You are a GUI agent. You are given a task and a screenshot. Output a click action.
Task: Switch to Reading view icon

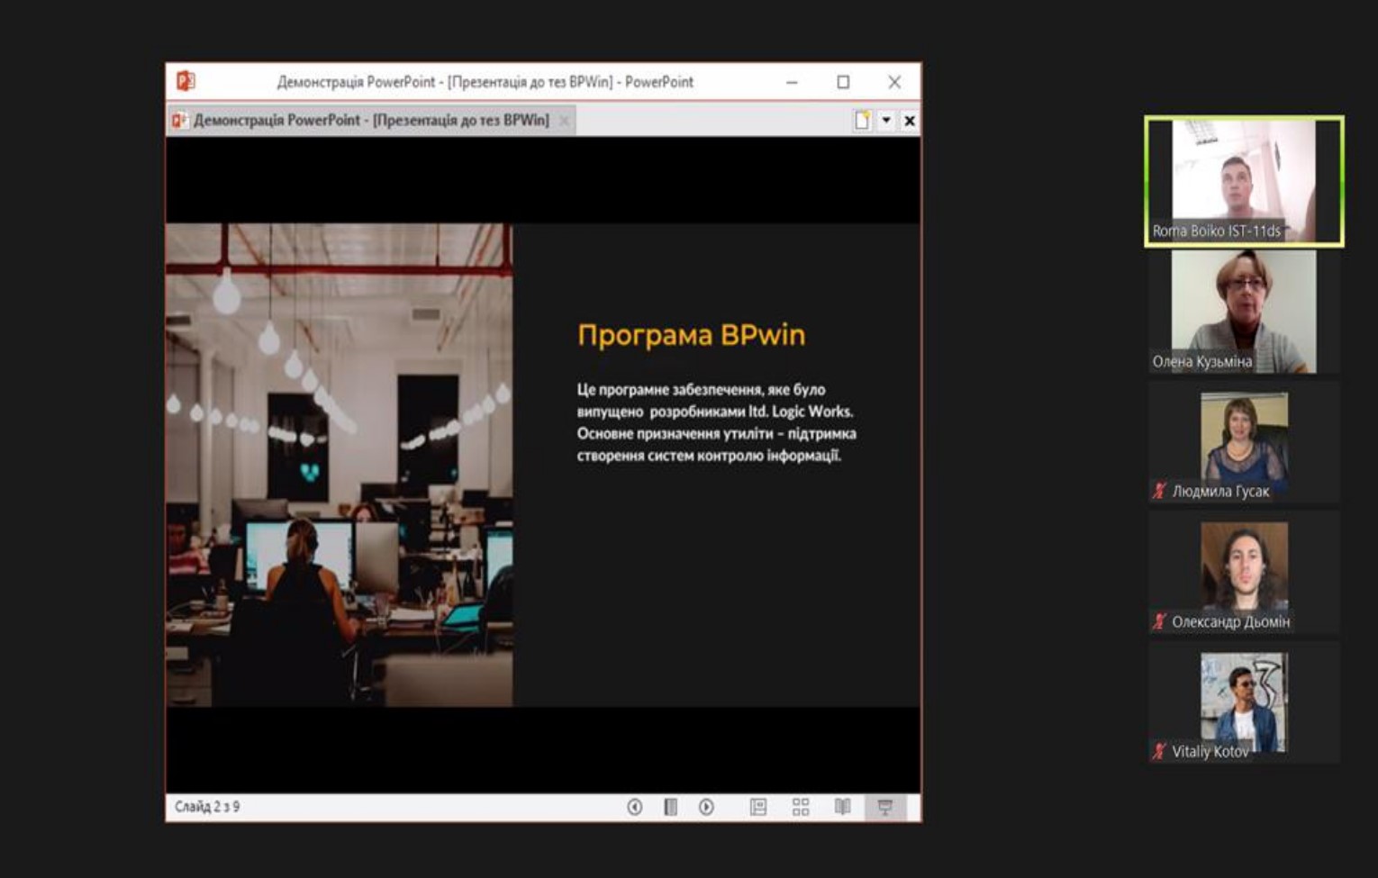coord(842,807)
